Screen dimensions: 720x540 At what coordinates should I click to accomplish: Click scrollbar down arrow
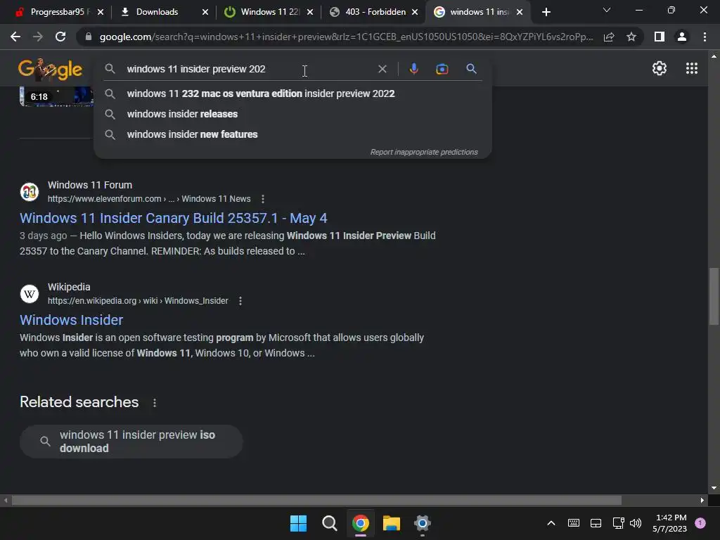tap(714, 488)
